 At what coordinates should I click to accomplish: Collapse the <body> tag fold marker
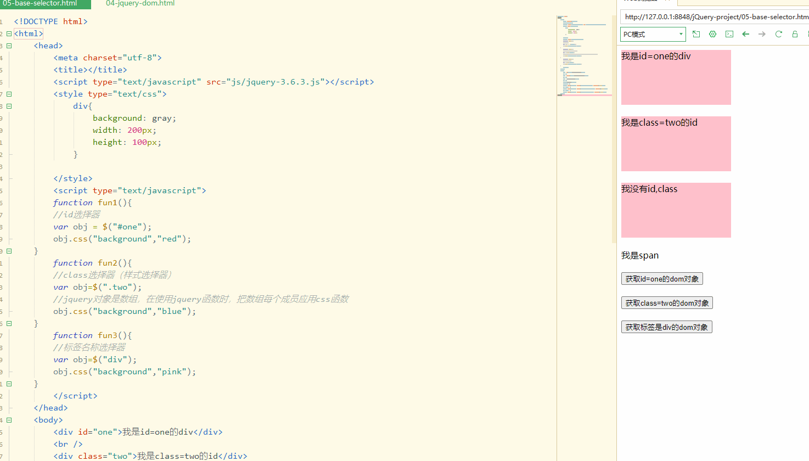9,420
